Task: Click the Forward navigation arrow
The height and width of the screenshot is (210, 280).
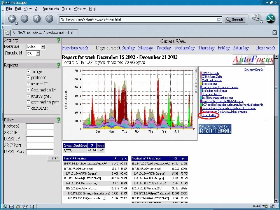Action: [24, 19]
